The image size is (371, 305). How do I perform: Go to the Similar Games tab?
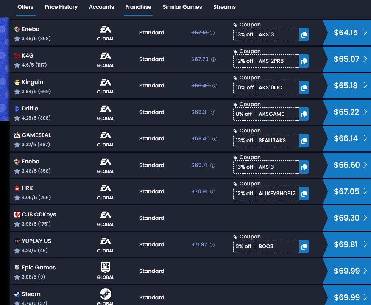point(182,7)
